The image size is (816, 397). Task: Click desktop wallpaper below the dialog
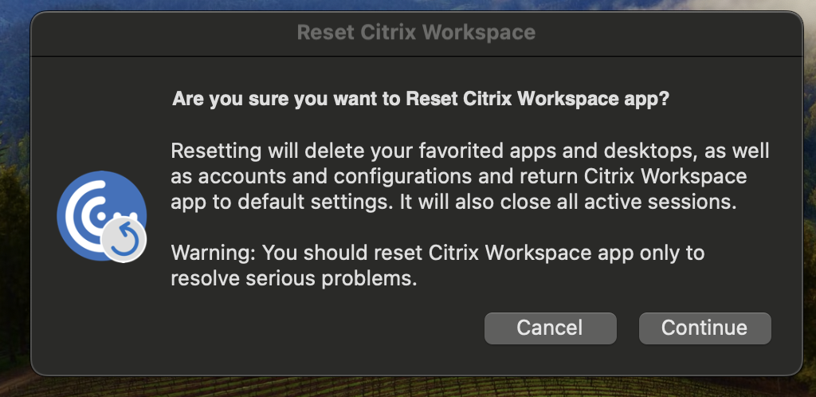click(408, 387)
